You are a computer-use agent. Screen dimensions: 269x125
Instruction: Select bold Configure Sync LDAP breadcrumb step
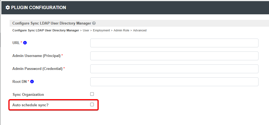click(x=46, y=30)
